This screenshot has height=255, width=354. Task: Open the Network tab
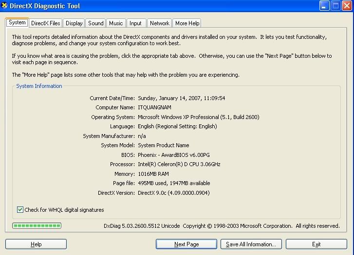click(x=160, y=23)
